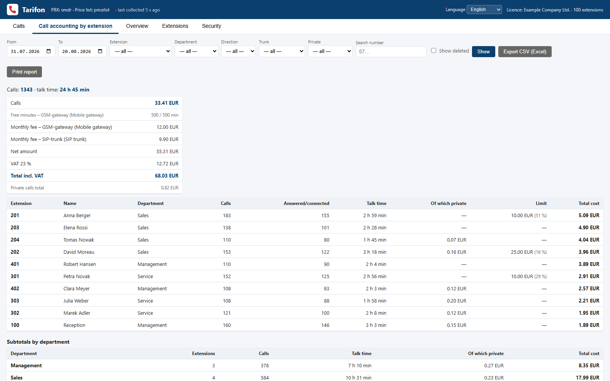610x381 pixels.
Task: Click the Answered/connected column header
Action: point(306,203)
